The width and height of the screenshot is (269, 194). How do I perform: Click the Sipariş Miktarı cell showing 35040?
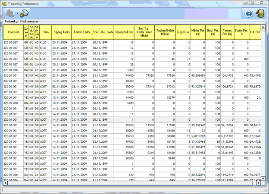pyautogui.click(x=124, y=87)
